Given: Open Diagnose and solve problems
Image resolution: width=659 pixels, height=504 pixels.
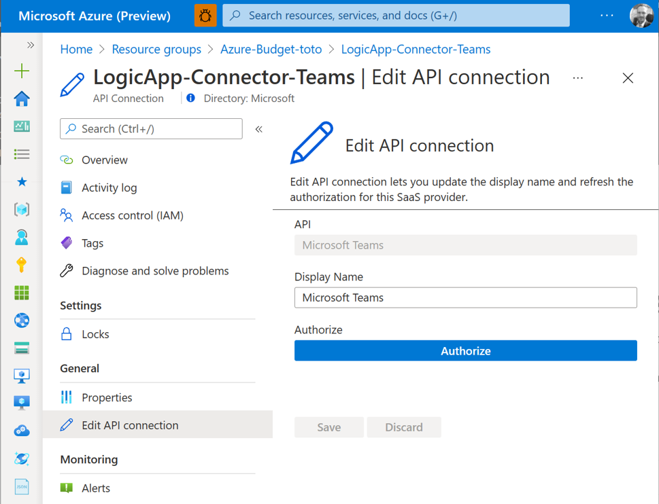Looking at the screenshot, I should [x=158, y=270].
